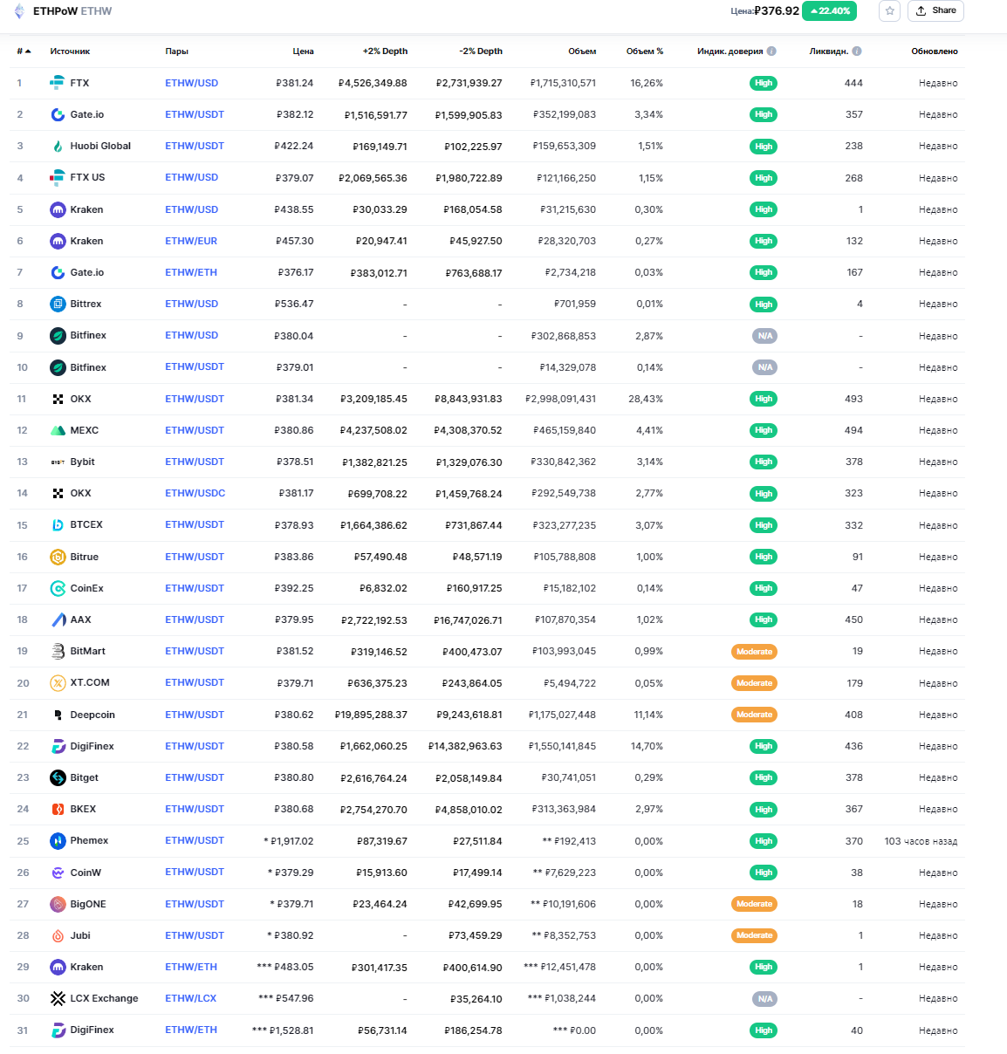Click the Share button
Image resolution: width=1007 pixels, height=1054 pixels.
pyautogui.click(x=935, y=10)
